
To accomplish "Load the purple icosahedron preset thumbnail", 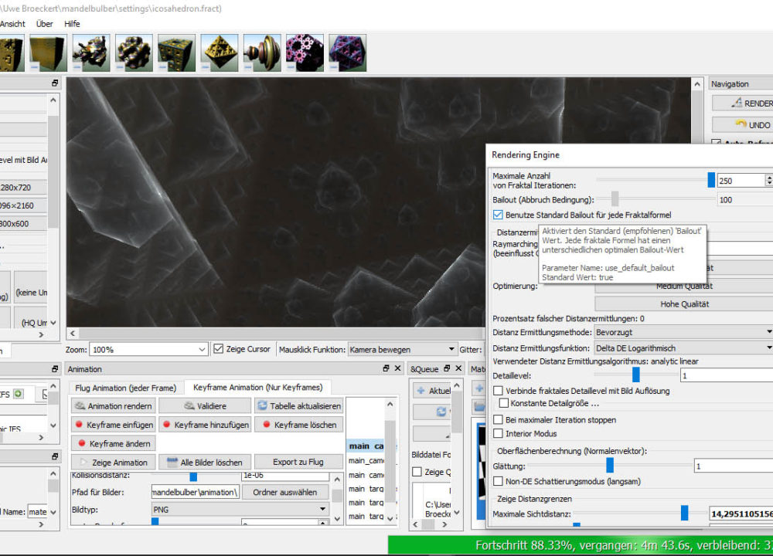I will 348,53.
